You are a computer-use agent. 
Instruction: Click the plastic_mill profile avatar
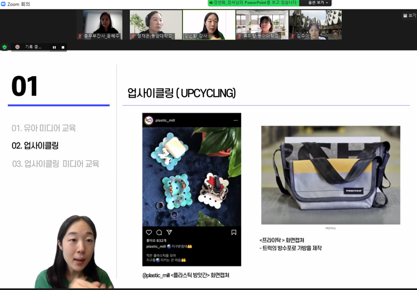[149, 120]
